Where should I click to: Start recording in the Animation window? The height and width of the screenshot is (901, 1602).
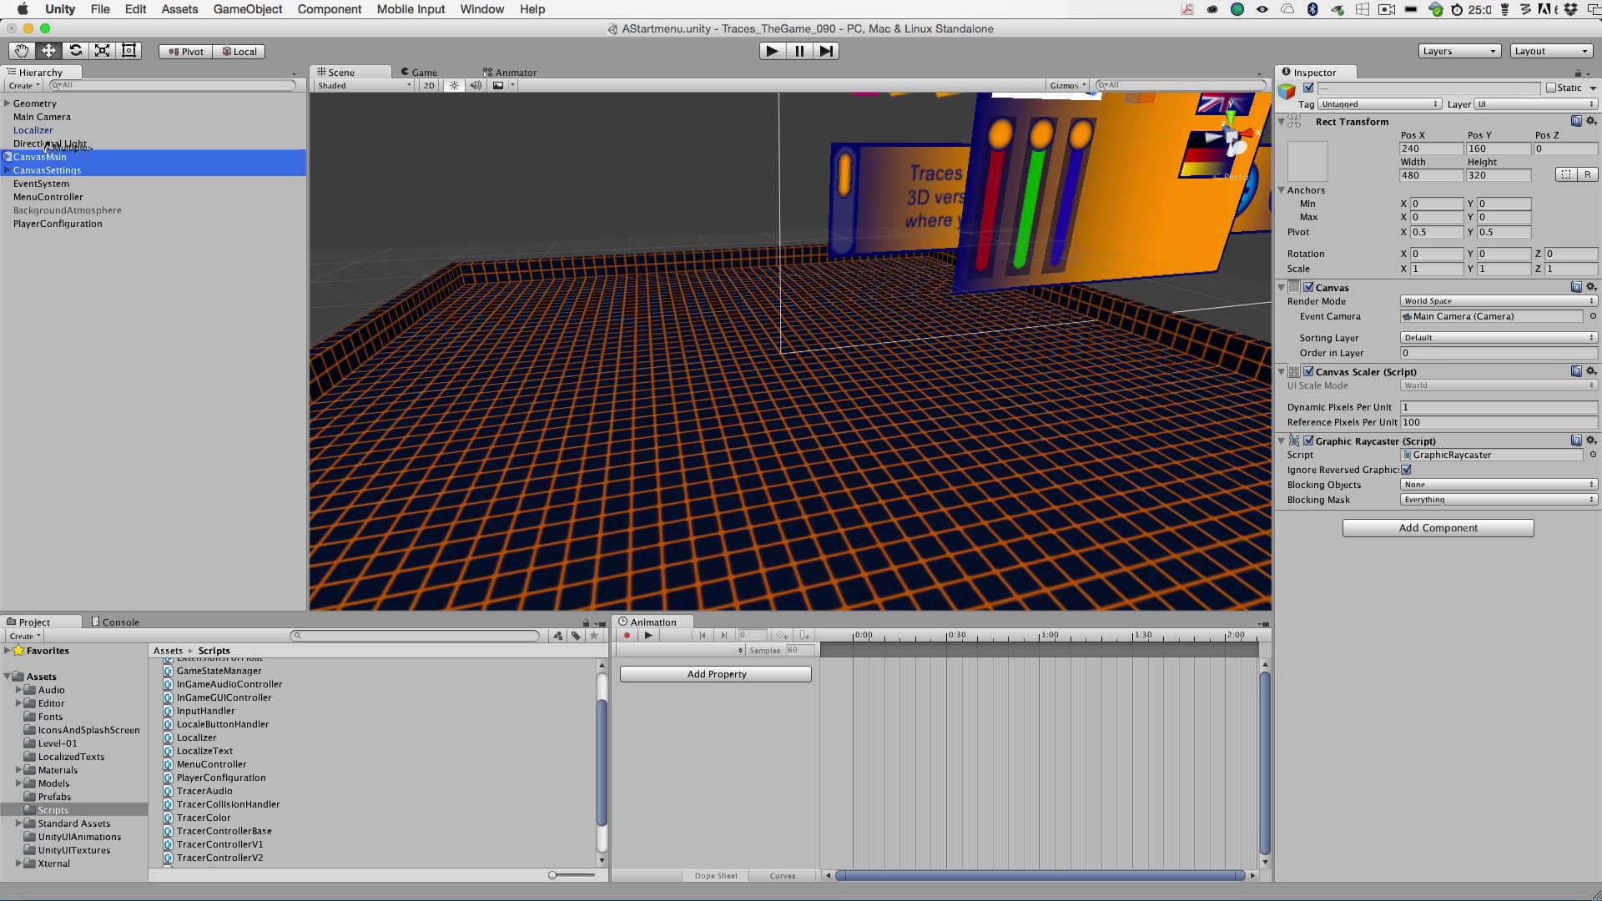[x=627, y=636]
